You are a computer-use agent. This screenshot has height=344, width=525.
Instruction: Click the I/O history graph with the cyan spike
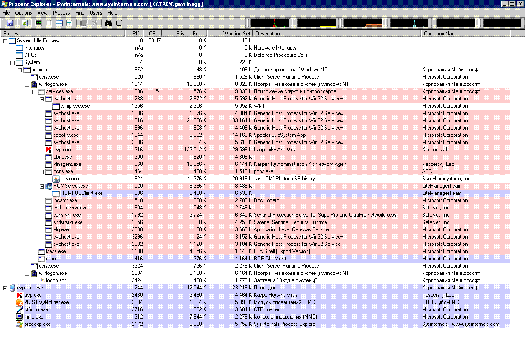(x=409, y=23)
